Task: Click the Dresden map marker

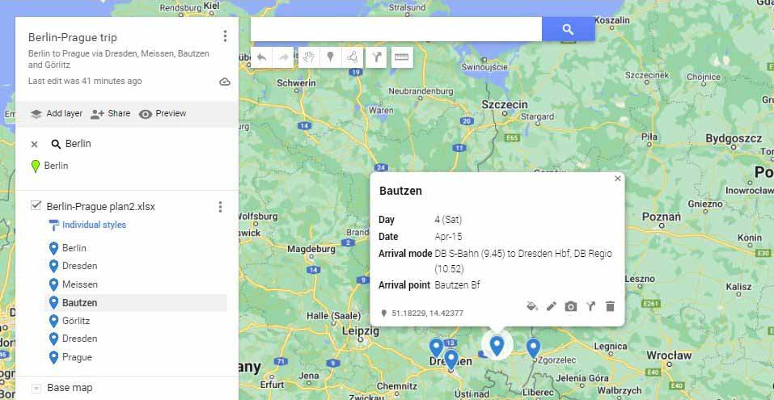Action: coord(451,360)
